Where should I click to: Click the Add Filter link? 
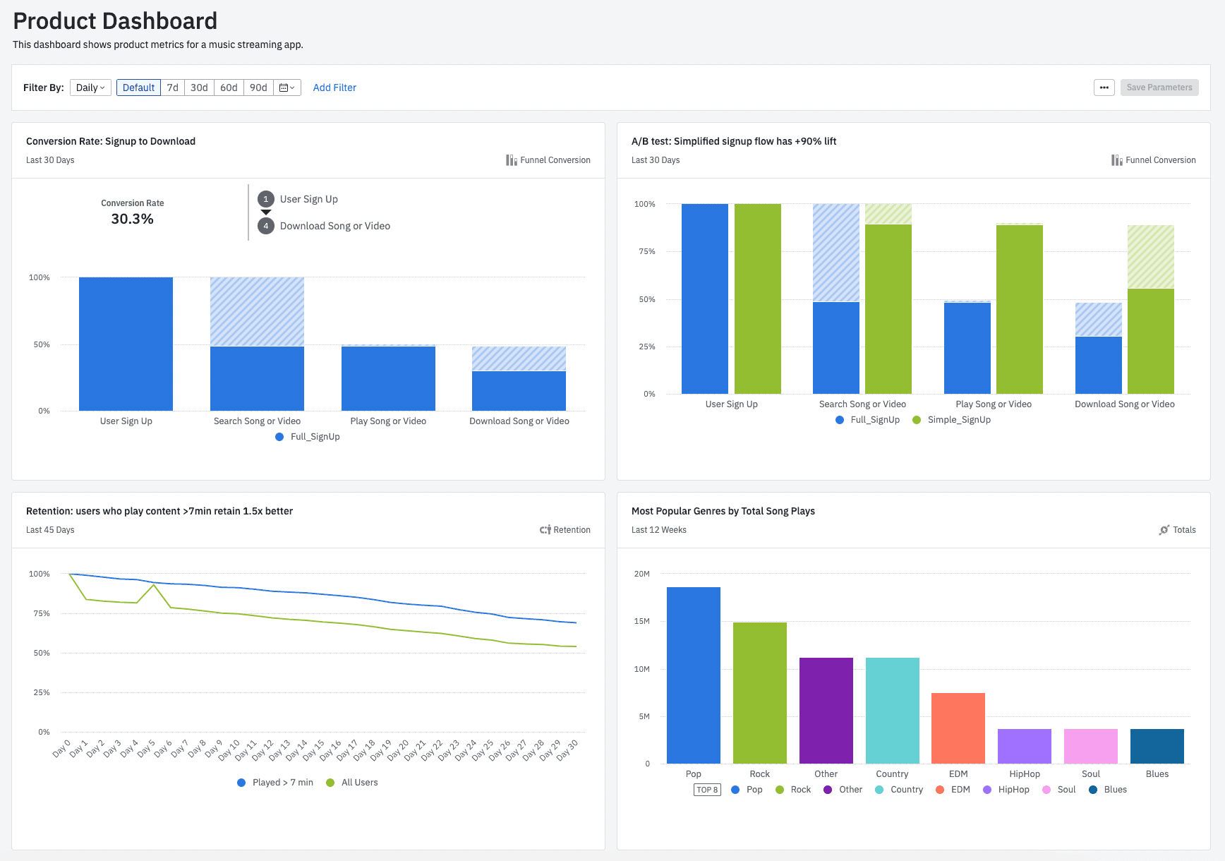pyautogui.click(x=334, y=87)
